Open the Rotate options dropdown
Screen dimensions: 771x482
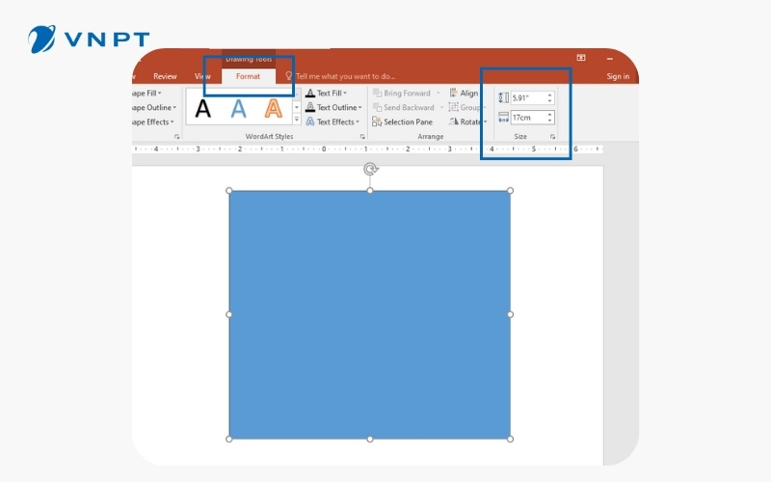pyautogui.click(x=469, y=122)
